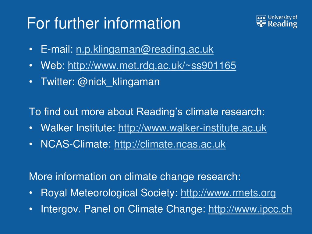Open the met.rdg.ac.uk web link

pyautogui.click(x=152, y=66)
